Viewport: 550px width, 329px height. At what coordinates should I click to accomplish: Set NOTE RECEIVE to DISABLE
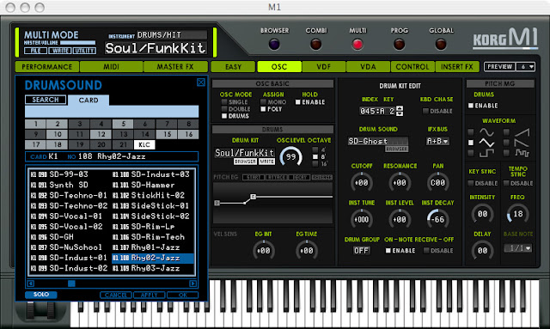point(426,251)
